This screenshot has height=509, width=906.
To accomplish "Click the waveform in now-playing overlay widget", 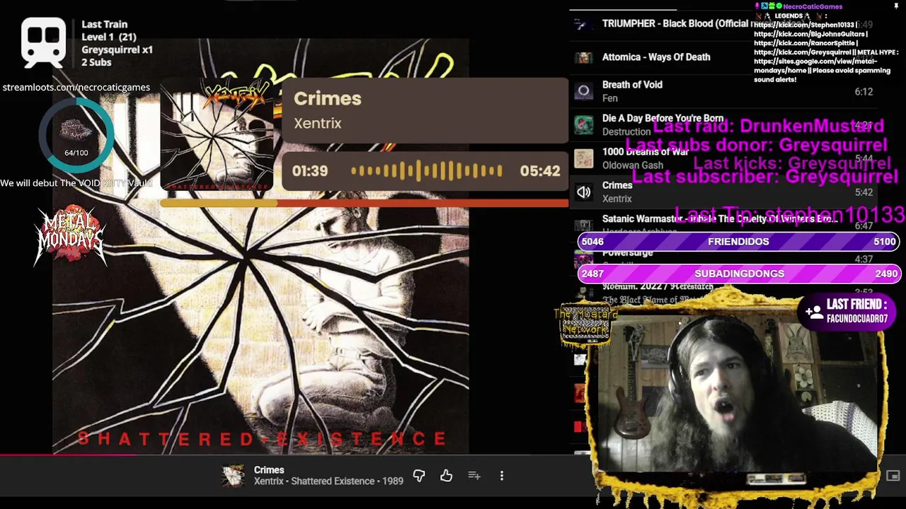I will point(427,170).
